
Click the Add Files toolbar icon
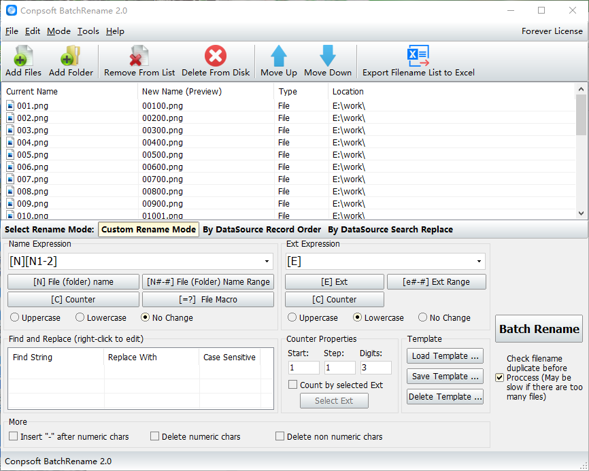[x=23, y=56]
